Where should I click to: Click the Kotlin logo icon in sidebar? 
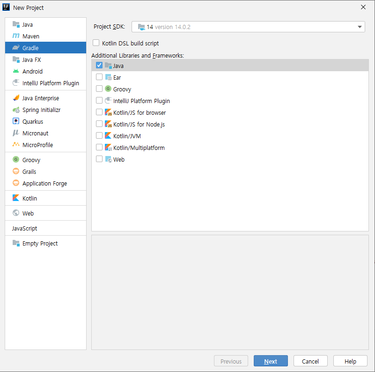click(16, 198)
